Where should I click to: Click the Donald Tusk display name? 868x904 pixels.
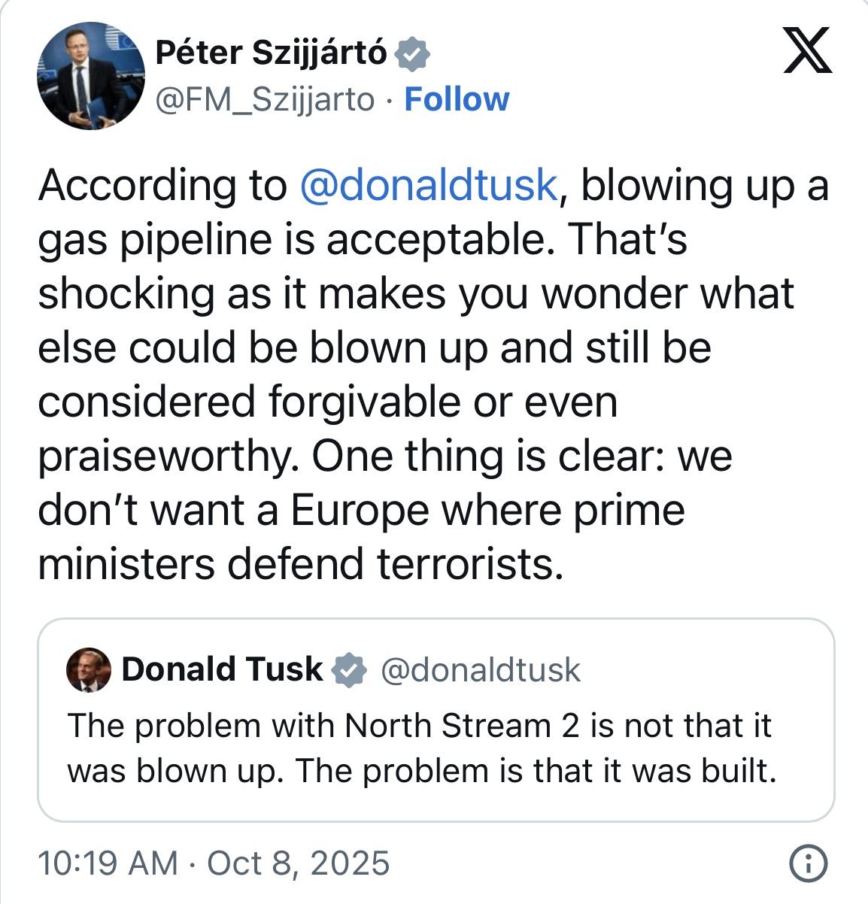coord(222,669)
